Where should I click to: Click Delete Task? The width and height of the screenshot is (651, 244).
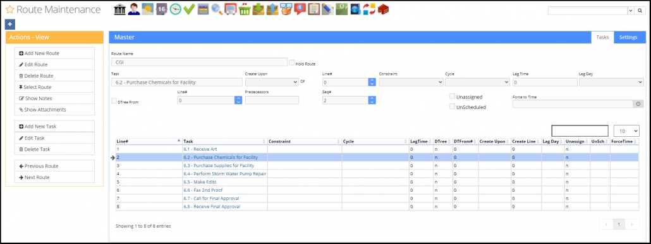[54, 149]
